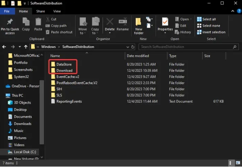
Task: Click the Up one level arrow
Action: pos(25,47)
